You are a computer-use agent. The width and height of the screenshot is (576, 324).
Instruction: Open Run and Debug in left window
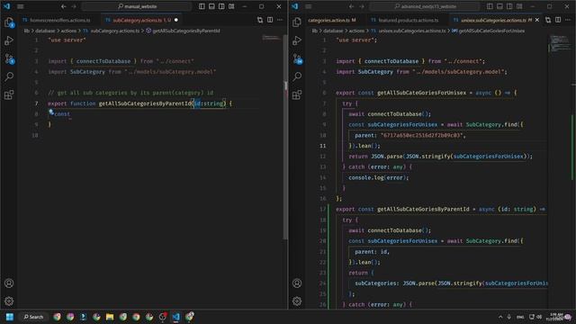(x=9, y=40)
